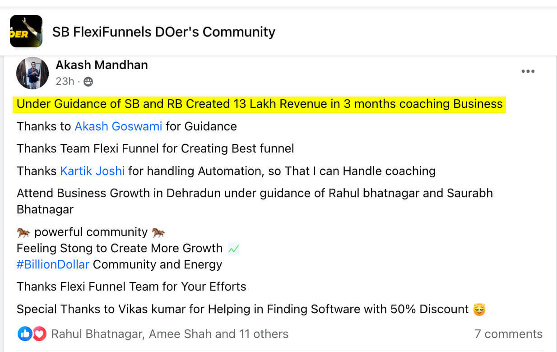The width and height of the screenshot is (557, 352).
Task: Click the yellow highlighted revenue headline
Action: click(x=260, y=104)
